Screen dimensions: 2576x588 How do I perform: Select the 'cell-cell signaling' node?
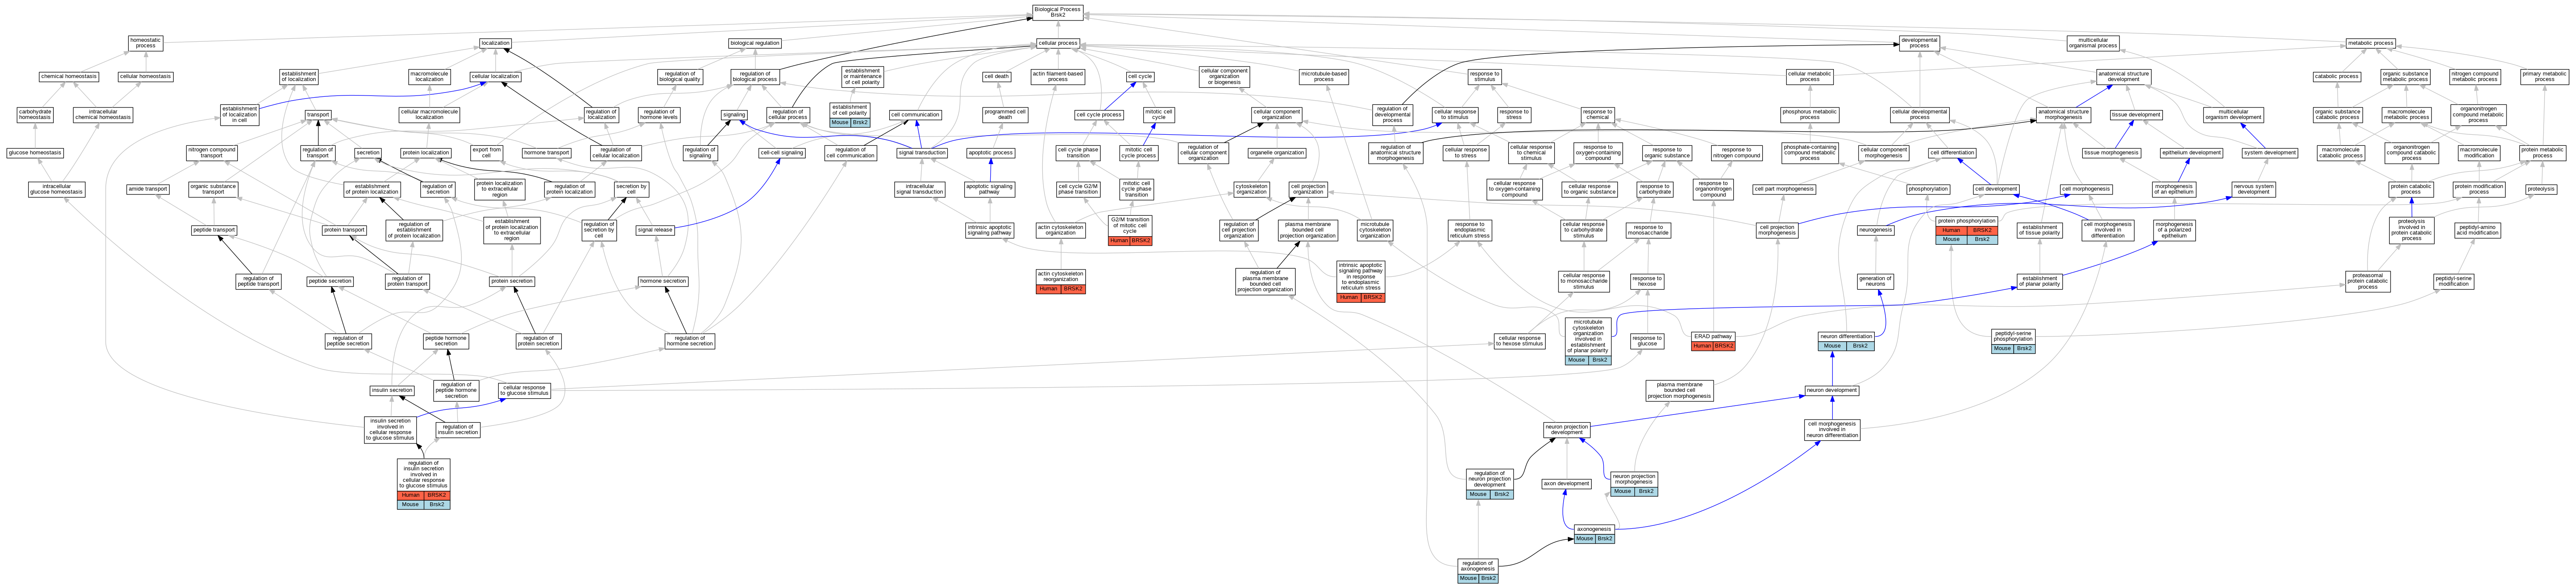point(782,153)
